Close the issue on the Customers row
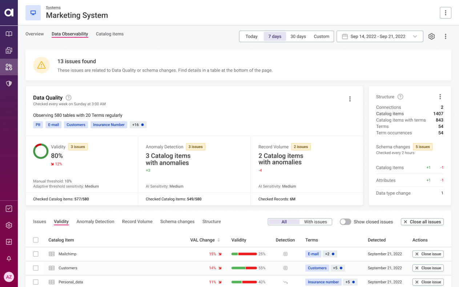The image size is (459, 287). [x=428, y=268]
